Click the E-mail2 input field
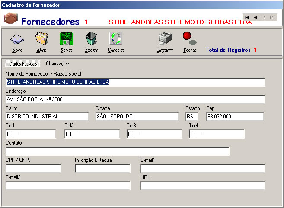This screenshot has height=208, width=284. [x=68, y=186]
